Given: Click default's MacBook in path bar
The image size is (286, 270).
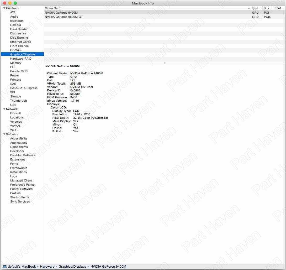Looking at the screenshot, I should pos(22,267).
